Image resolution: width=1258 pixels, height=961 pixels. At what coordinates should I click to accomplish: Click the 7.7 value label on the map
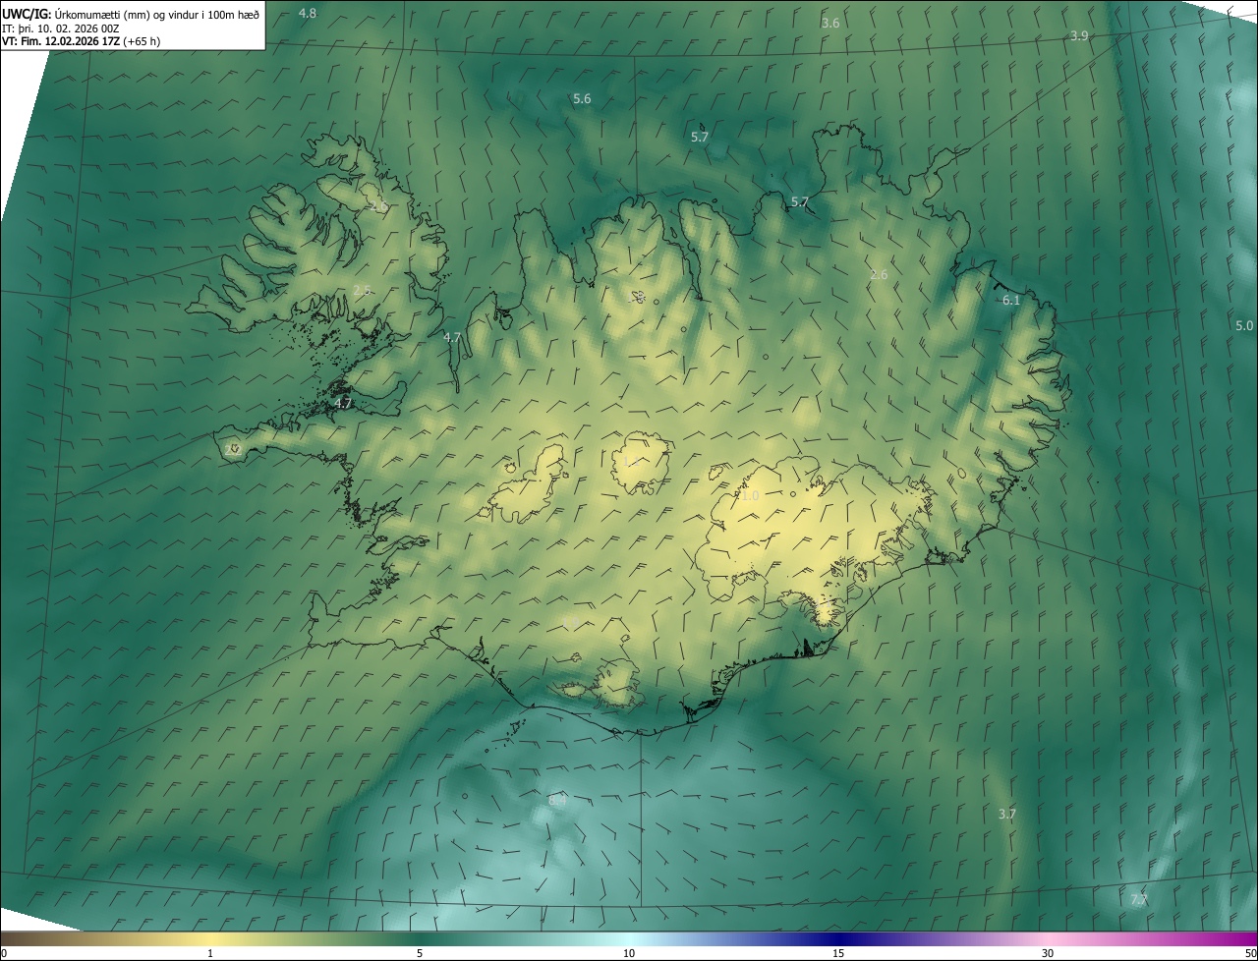click(x=1139, y=899)
